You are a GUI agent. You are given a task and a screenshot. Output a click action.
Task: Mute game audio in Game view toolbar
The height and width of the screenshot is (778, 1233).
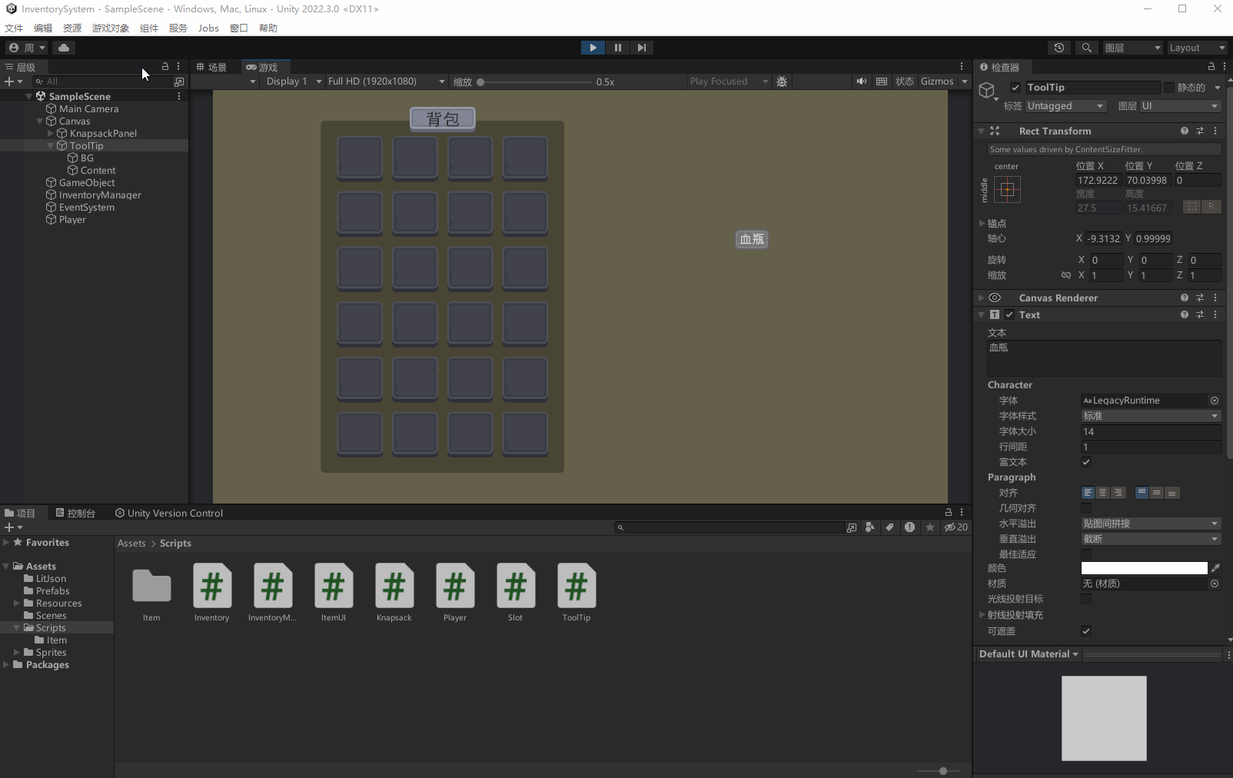pos(860,81)
